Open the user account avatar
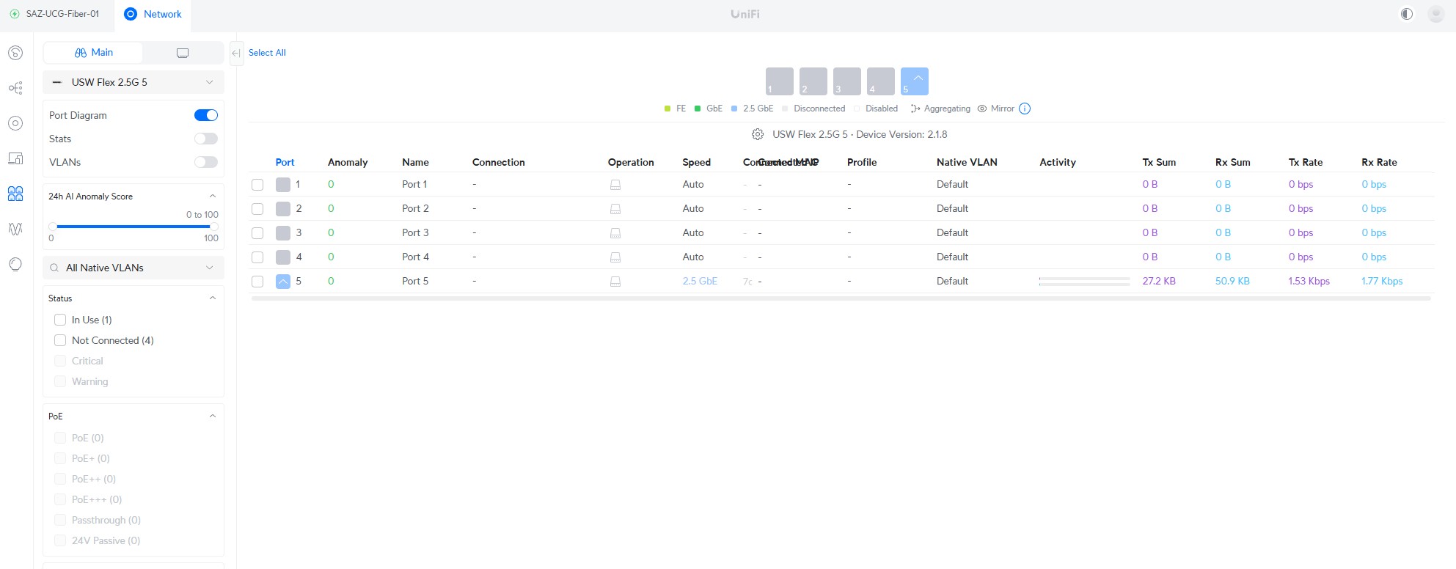Image resolution: width=1456 pixels, height=569 pixels. [x=1435, y=14]
